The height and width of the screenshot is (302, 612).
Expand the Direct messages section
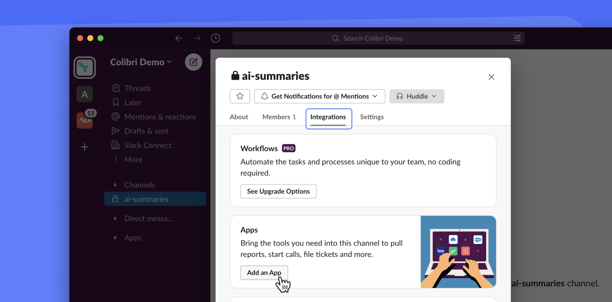click(115, 218)
